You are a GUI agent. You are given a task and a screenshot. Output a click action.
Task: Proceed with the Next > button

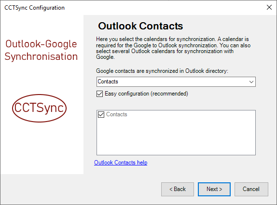pos(214,189)
